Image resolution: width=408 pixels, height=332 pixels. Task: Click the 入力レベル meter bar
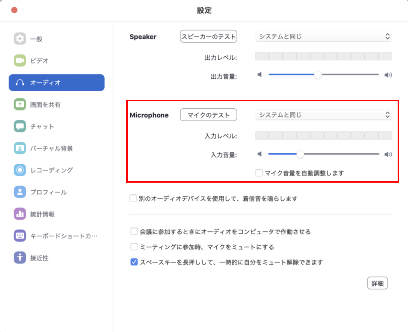(x=324, y=135)
